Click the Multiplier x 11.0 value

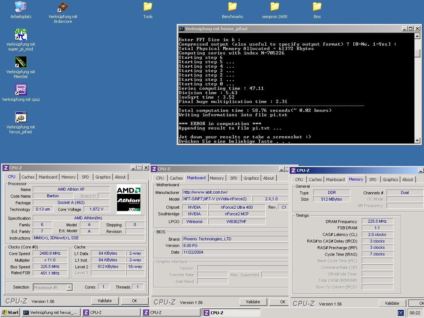pyautogui.click(x=50, y=260)
